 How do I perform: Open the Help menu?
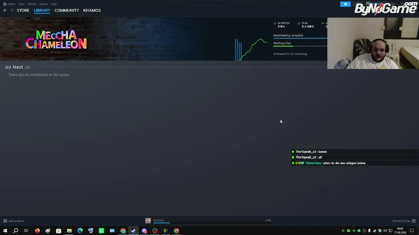pos(54,4)
